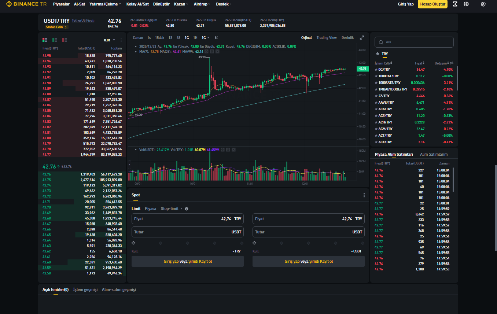The width and height of the screenshot is (497, 314).
Task: Open the settings gear icon
Action: pos(483,4)
